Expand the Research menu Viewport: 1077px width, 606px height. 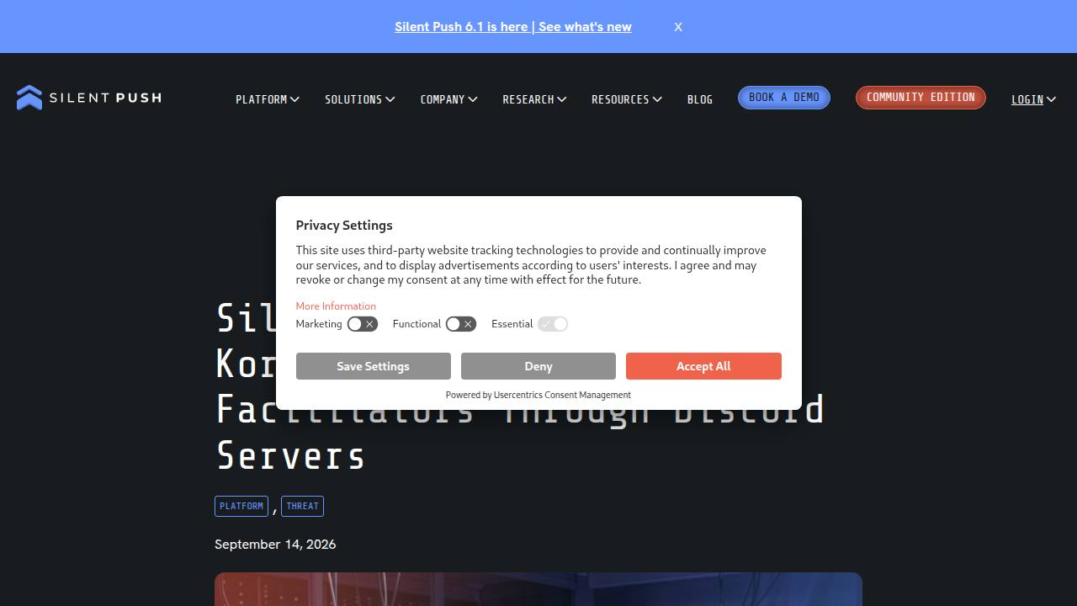[534, 99]
